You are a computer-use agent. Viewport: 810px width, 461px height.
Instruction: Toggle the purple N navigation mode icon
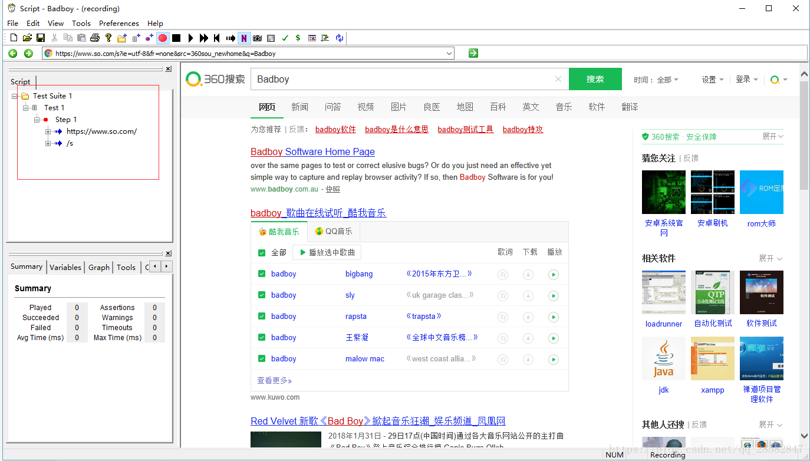[x=243, y=38]
